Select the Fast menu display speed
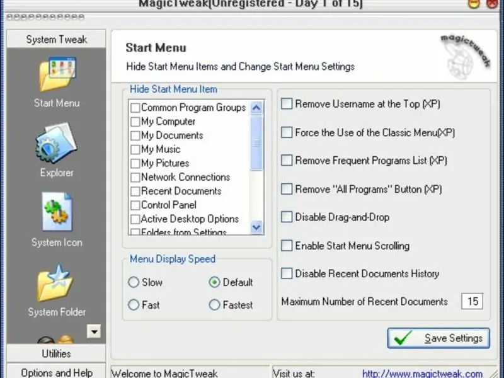The height and width of the screenshot is (378, 504). coord(134,305)
